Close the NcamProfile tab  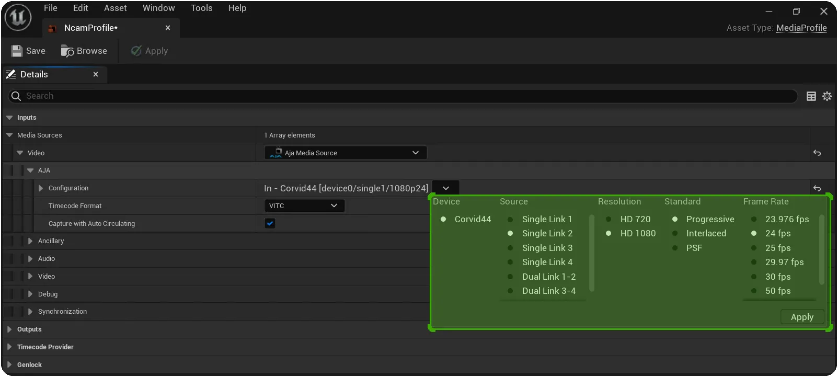(168, 28)
